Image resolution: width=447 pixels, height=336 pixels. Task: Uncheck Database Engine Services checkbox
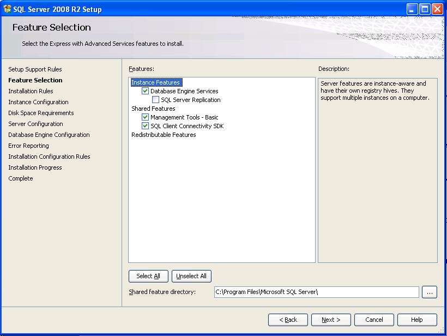(146, 91)
